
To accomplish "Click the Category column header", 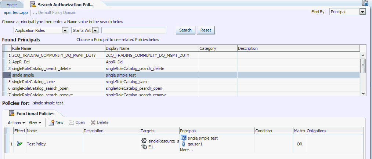I will [218, 48].
